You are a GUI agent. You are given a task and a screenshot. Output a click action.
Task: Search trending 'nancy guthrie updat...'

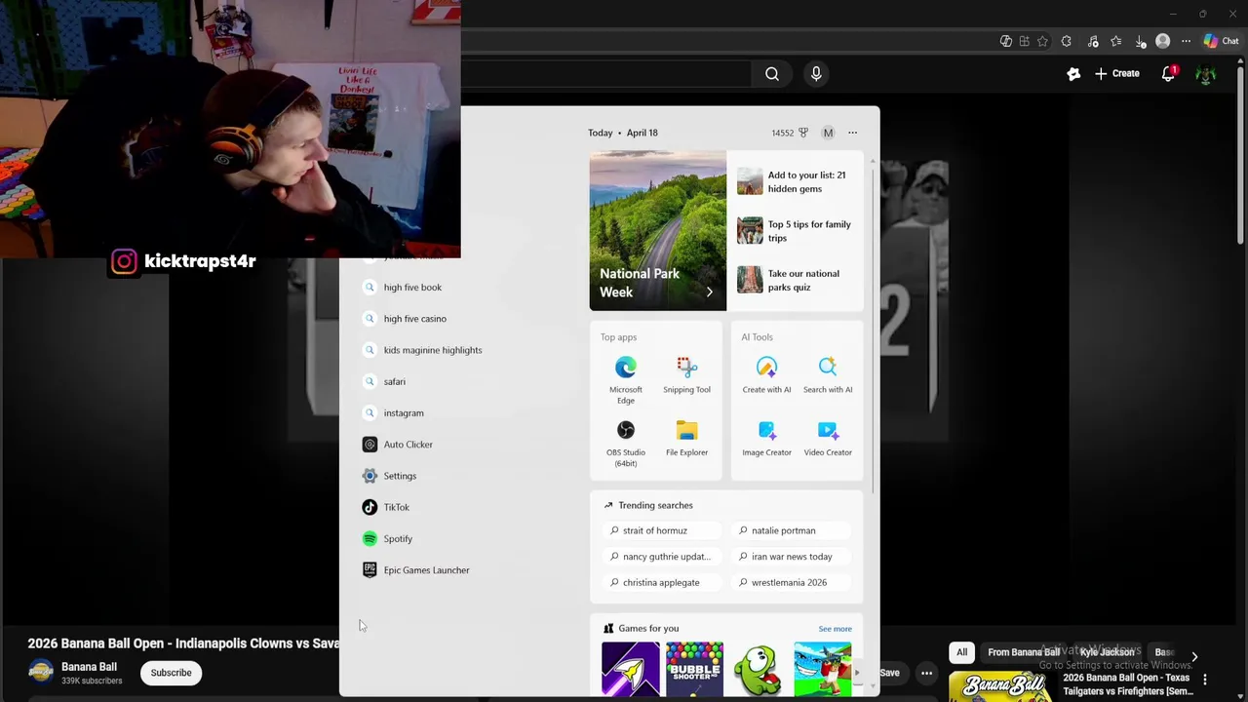click(661, 557)
